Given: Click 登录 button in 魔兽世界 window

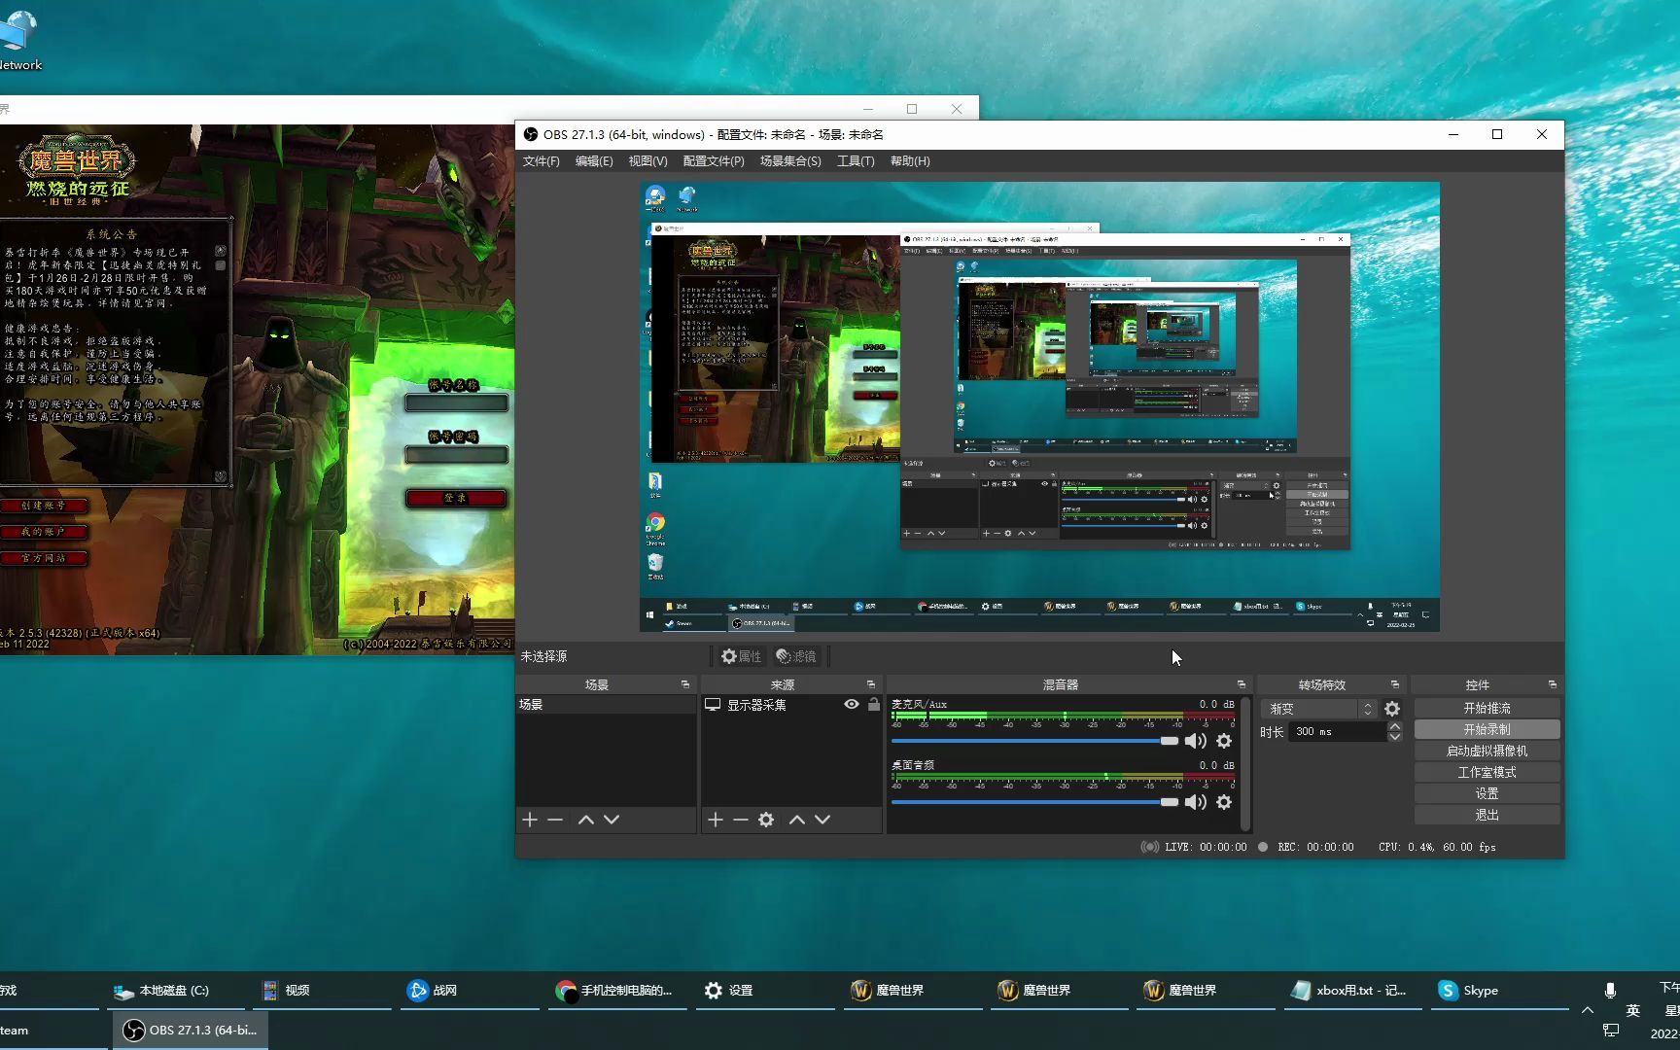Looking at the screenshot, I should pyautogui.click(x=456, y=498).
